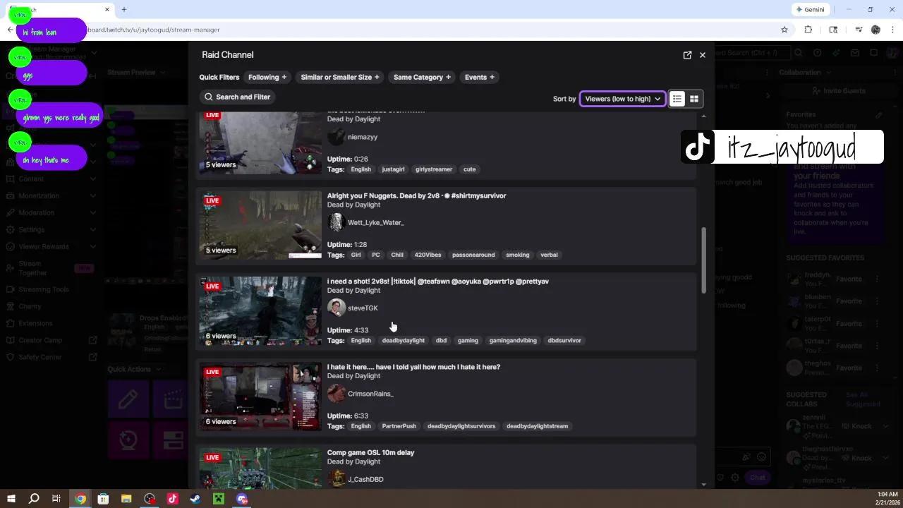
Task: Click the results list scrollbar thumb
Action: click(703, 260)
